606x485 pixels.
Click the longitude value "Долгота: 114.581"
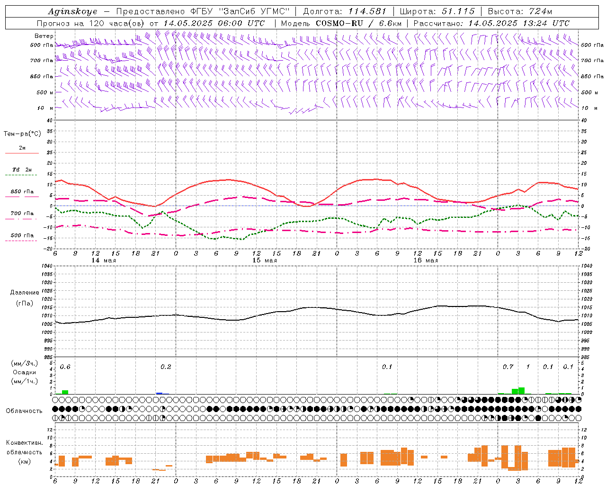tap(345, 11)
